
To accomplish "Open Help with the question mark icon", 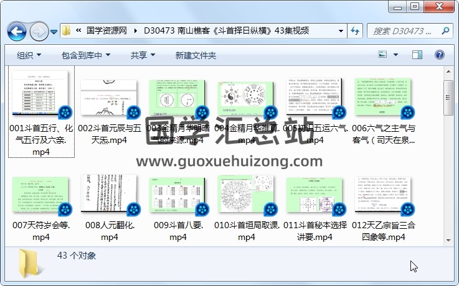I will pyautogui.click(x=440, y=55).
